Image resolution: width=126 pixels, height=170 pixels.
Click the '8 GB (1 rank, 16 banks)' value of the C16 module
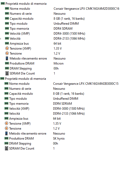pos(69,19)
